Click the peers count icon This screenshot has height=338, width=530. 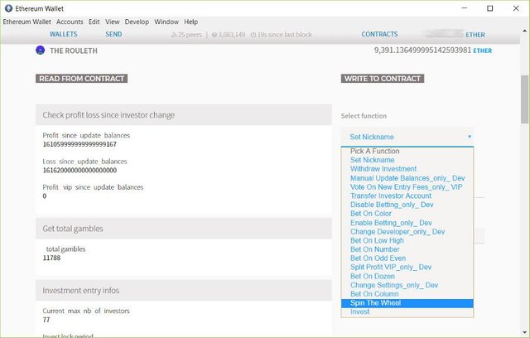pos(174,35)
